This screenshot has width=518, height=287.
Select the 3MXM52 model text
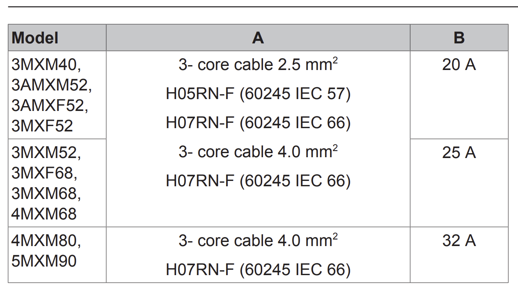(x=46, y=152)
